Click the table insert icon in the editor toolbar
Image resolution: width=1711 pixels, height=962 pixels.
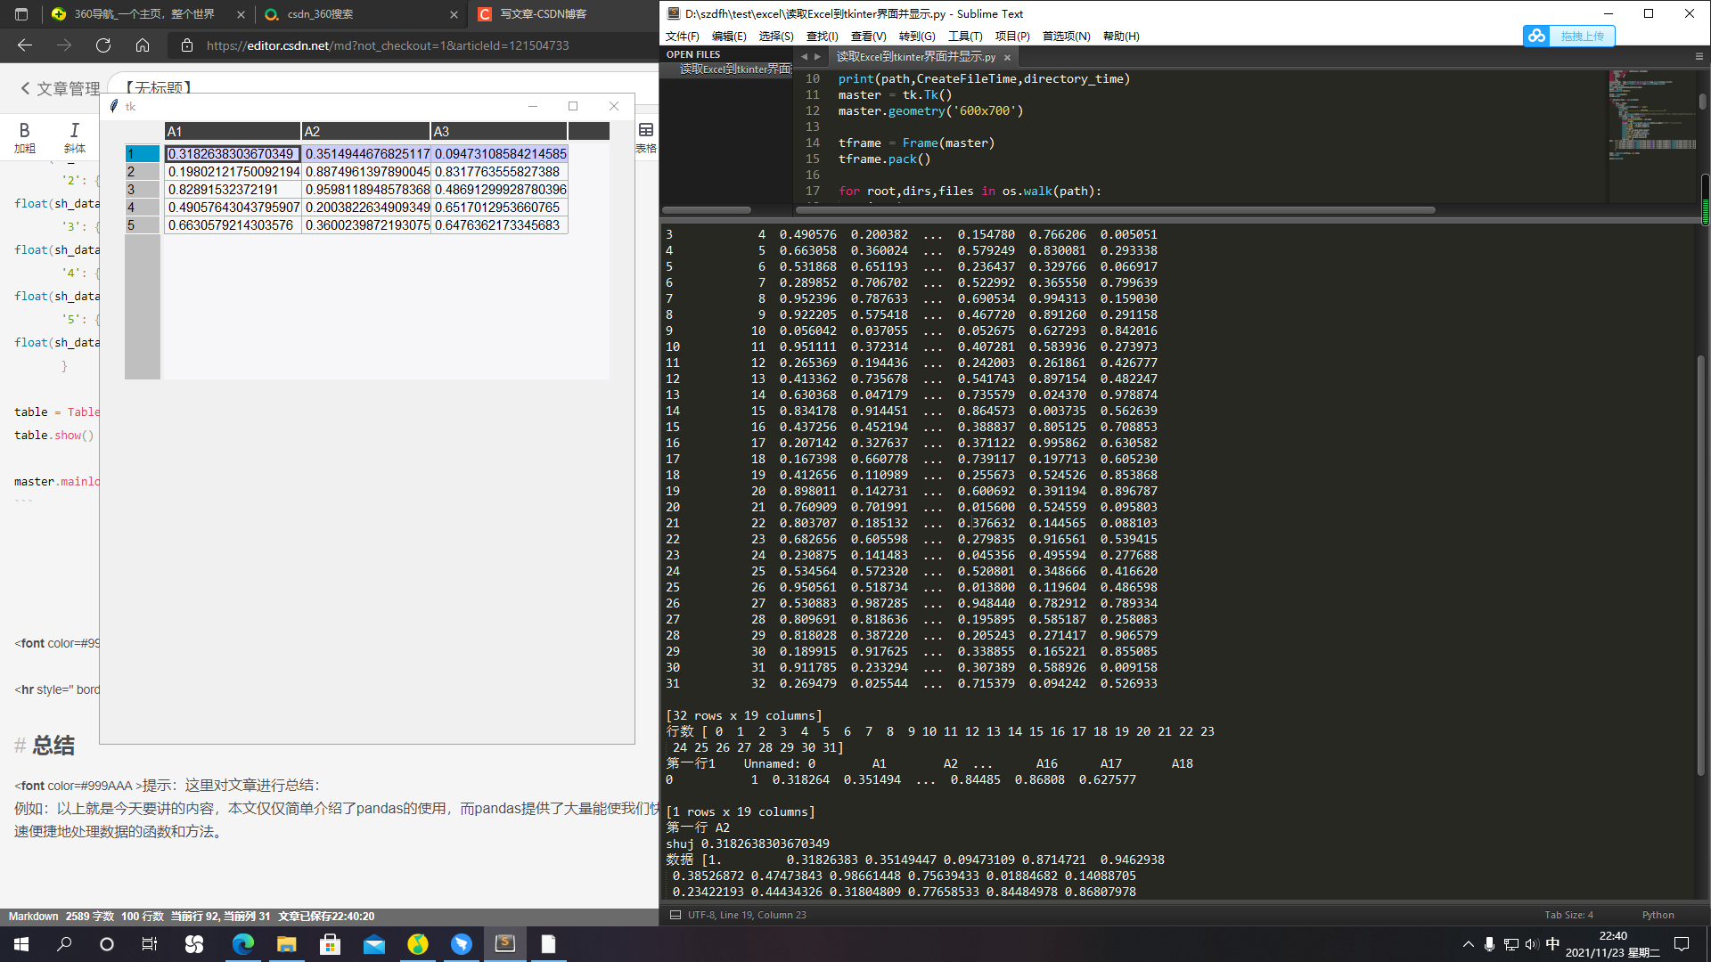[646, 131]
